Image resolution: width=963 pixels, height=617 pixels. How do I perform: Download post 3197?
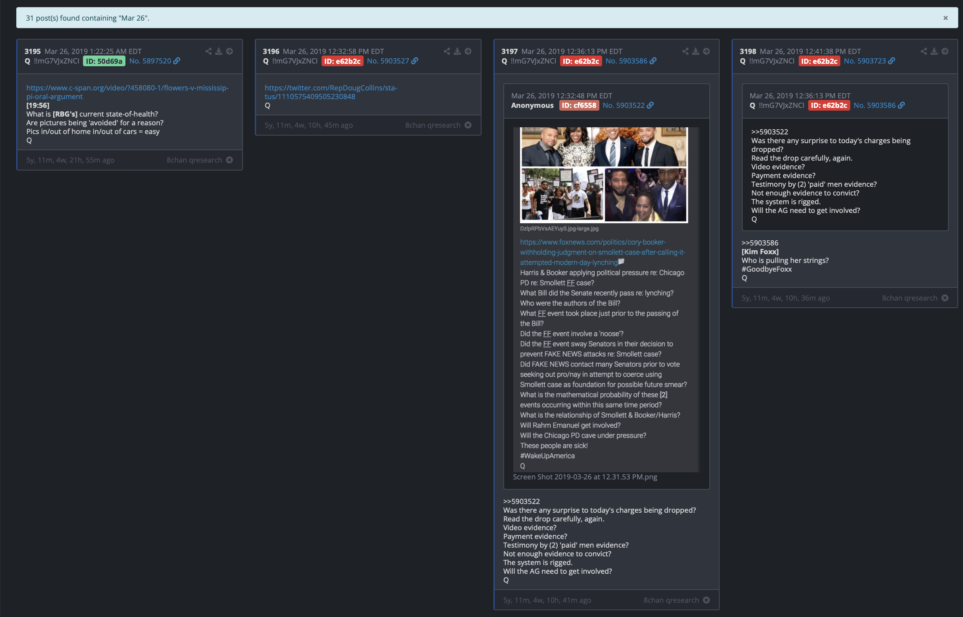(696, 51)
